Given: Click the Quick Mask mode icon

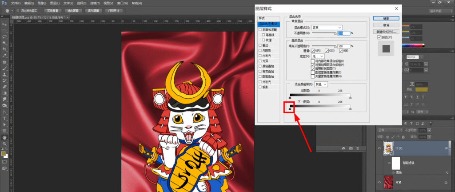Looking at the screenshot, I should point(4,161).
